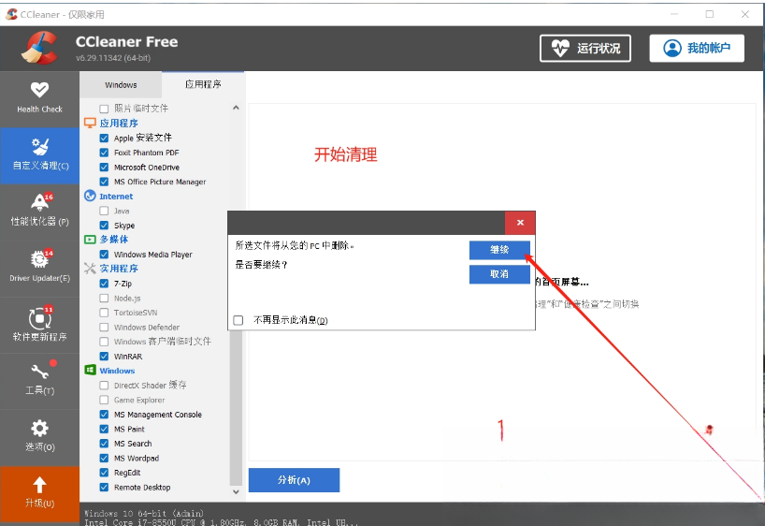Click the CCleaner title bar app icon

click(x=12, y=14)
